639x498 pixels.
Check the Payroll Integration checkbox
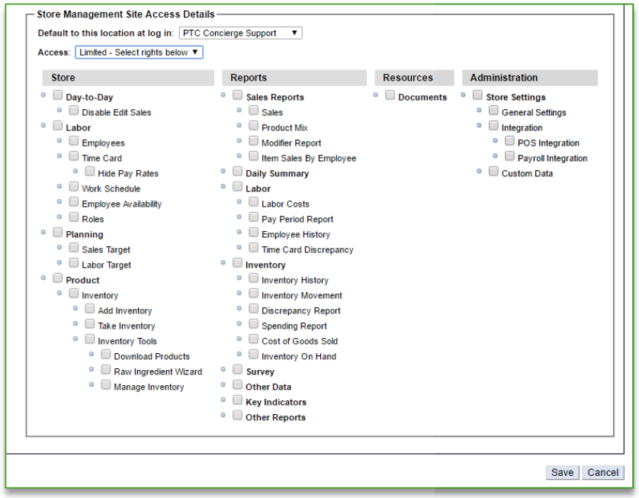pyautogui.click(x=509, y=157)
